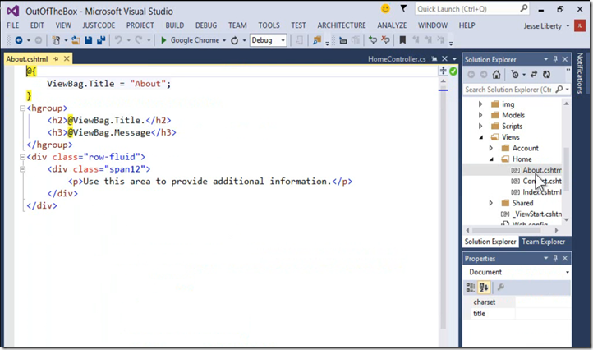
Task: Click the notifications filter flag icon
Action: (403, 8)
